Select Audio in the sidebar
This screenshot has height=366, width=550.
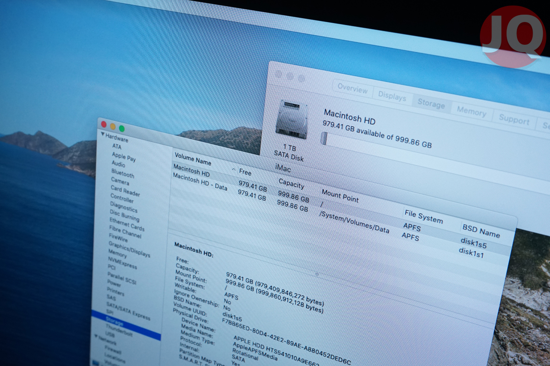click(x=118, y=164)
